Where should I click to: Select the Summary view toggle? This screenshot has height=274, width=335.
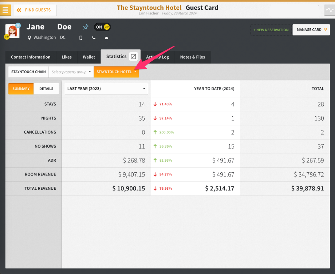(x=21, y=89)
